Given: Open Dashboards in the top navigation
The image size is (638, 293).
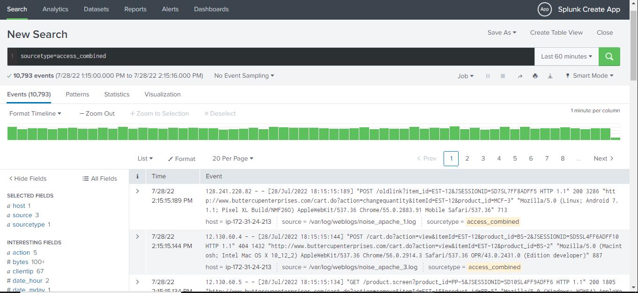Looking at the screenshot, I should (x=211, y=9).
